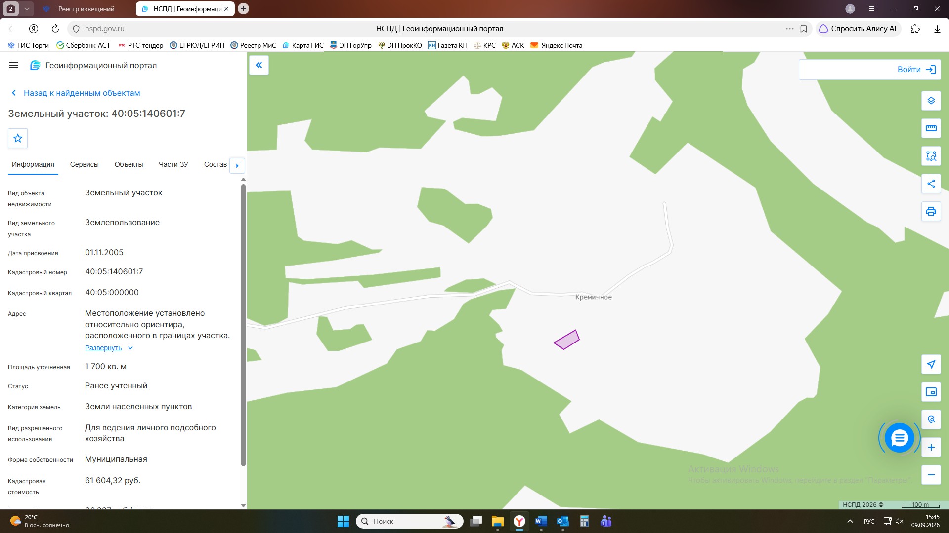Screen dimensions: 949x533
Task: Click the Войти login button
Action: pos(869,70)
